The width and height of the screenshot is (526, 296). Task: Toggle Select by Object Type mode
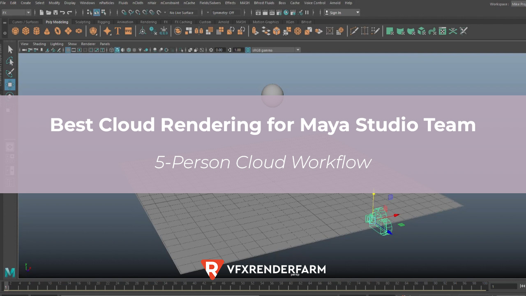[97, 12]
